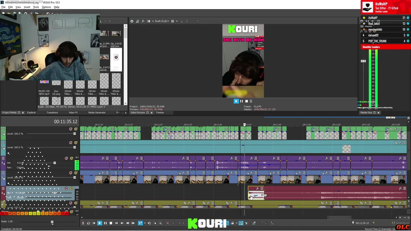Play the video in Video Preview pane
411x231 pixels.
coord(236,101)
